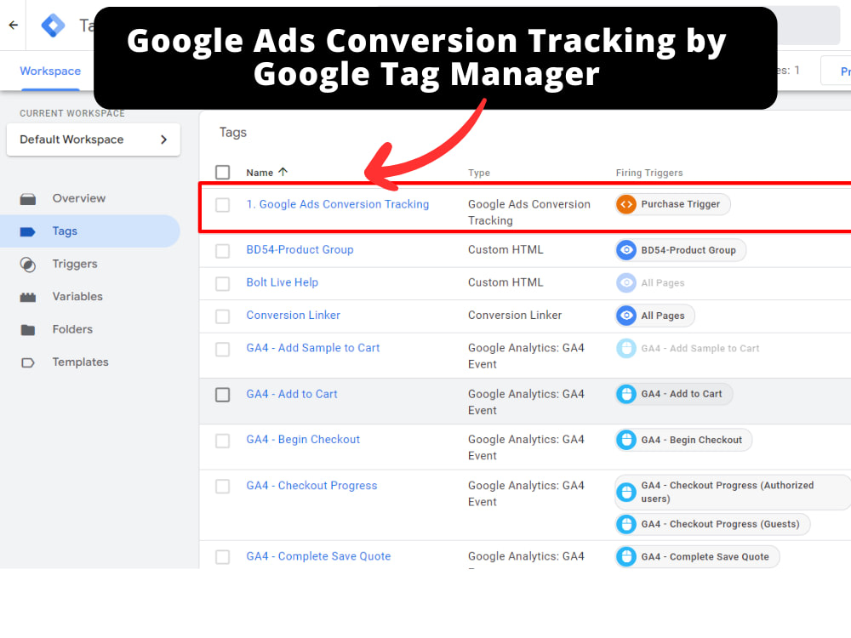Open the Triggers section
The width and height of the screenshot is (851, 638).
(75, 264)
